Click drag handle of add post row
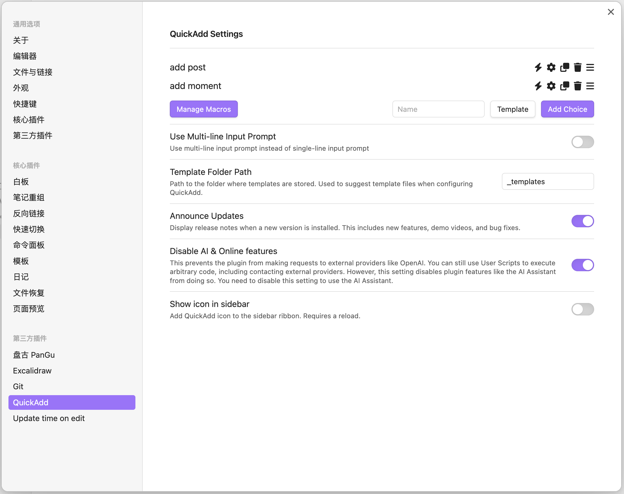The image size is (624, 494). click(x=590, y=67)
